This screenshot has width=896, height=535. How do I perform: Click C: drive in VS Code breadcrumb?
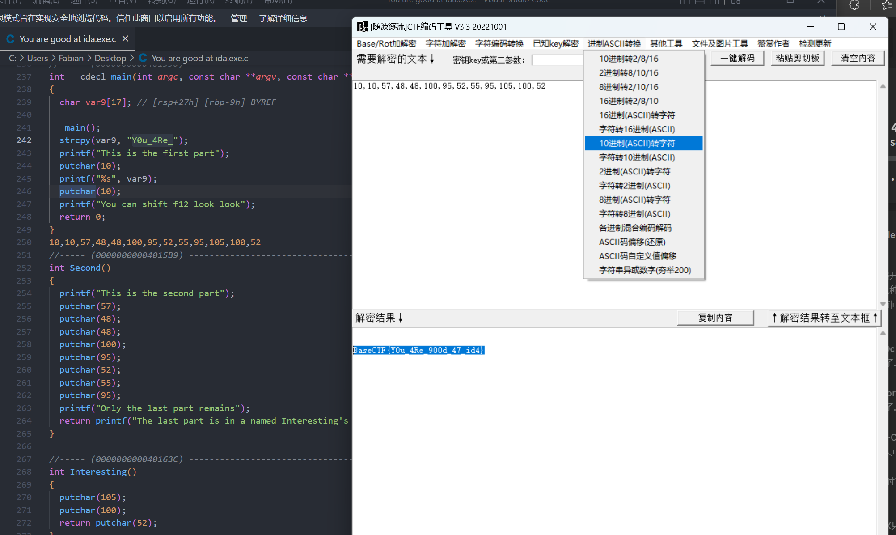point(13,58)
